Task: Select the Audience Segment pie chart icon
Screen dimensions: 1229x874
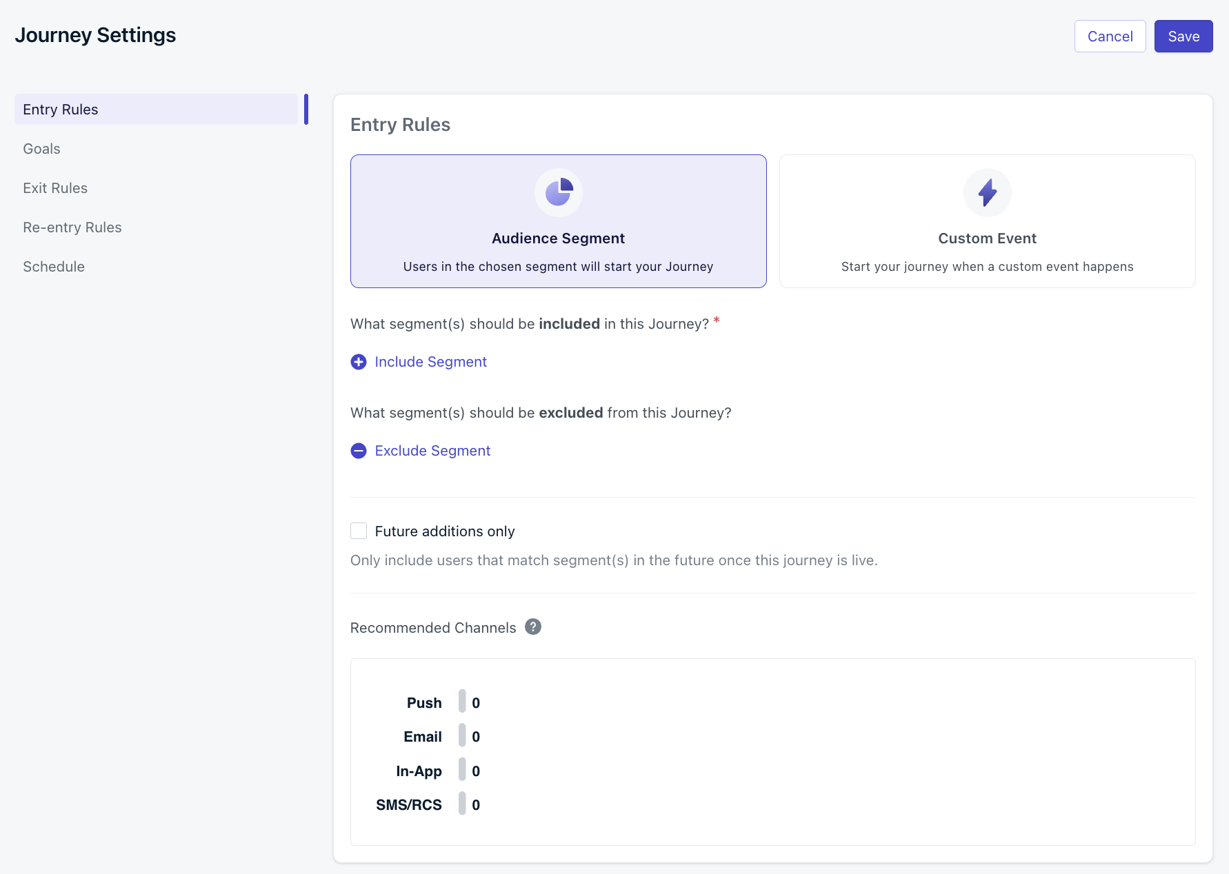Action: 558,192
